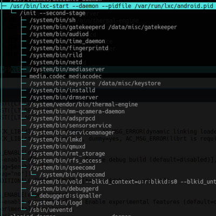This screenshot has height=216, width=216.
Task: Select the /system/bin/audiod process
Action: click(59, 34)
